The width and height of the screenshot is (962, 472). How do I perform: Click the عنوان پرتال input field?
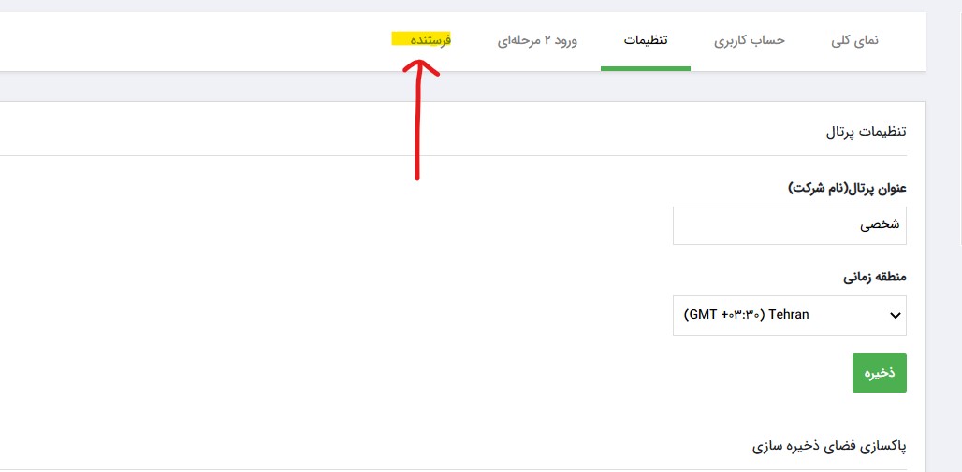pos(790,225)
